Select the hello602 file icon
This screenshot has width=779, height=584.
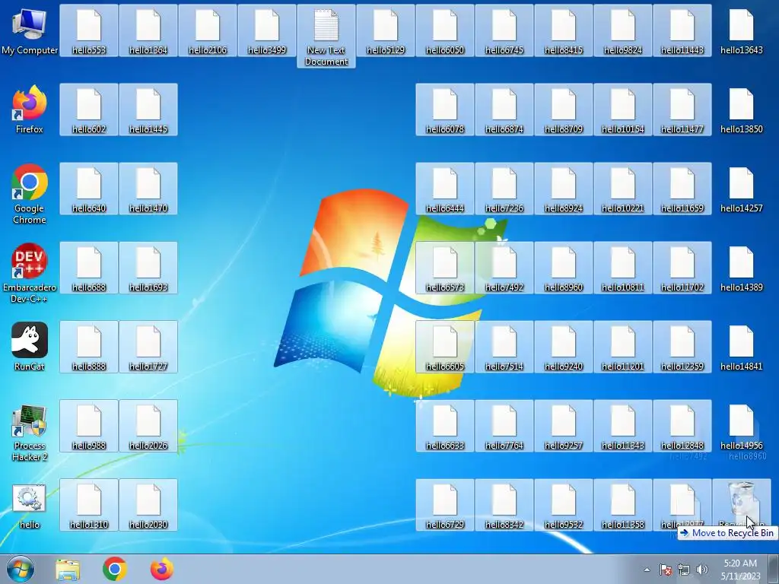89,109
